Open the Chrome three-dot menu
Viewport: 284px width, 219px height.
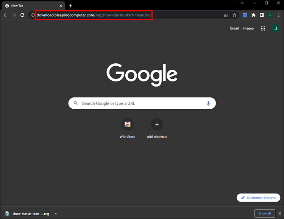[279, 15]
